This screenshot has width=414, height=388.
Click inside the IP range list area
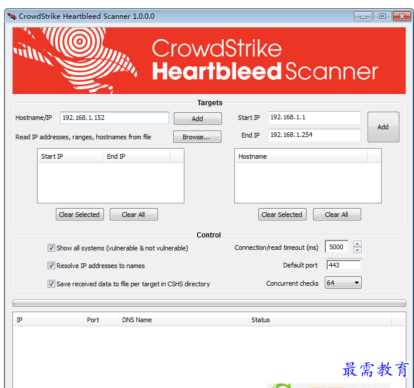click(x=110, y=182)
